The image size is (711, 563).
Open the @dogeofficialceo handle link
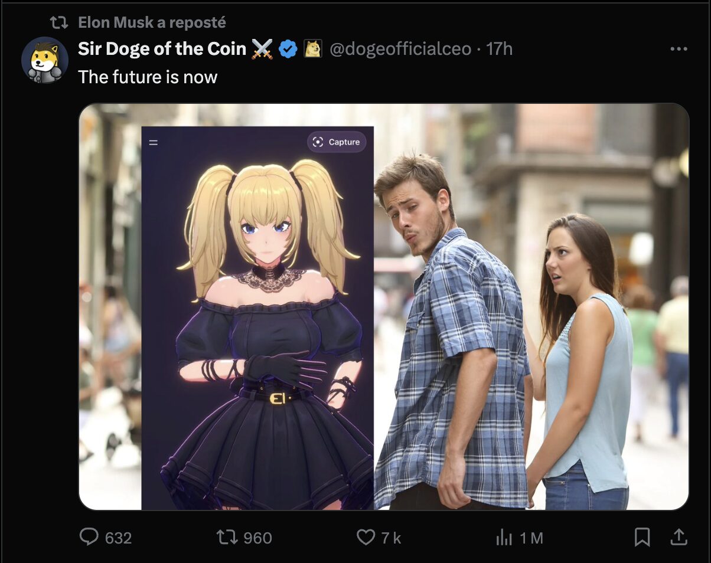point(400,49)
